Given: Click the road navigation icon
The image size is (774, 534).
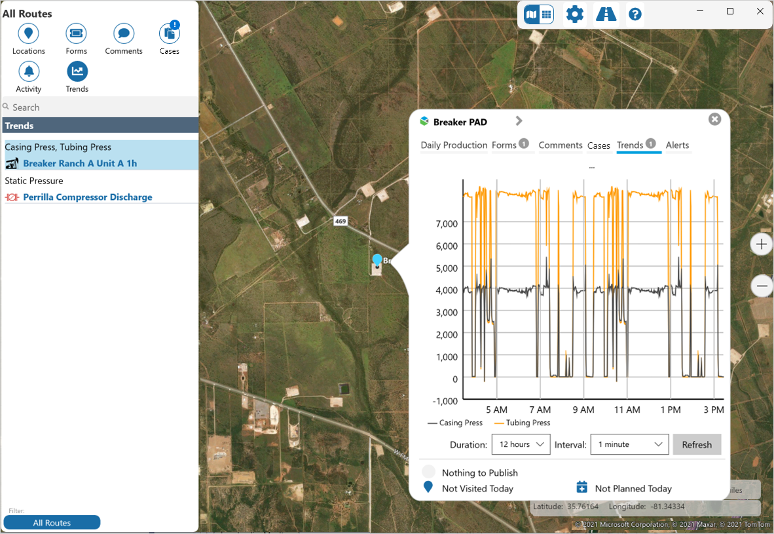Looking at the screenshot, I should coord(606,14).
